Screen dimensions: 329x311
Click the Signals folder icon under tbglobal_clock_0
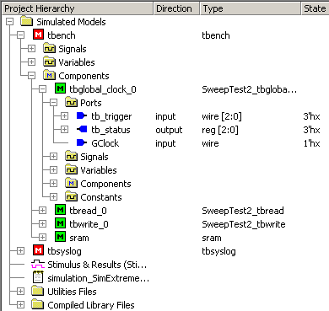(71, 156)
